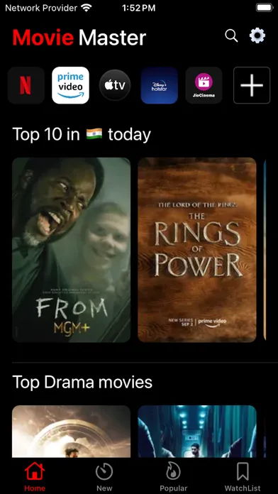This screenshot has height=494, width=278.
Task: Tap the battery icon in status bar
Action: 264,8
